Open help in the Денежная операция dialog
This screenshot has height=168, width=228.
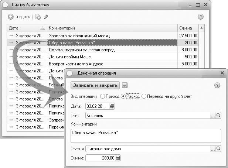217,85
